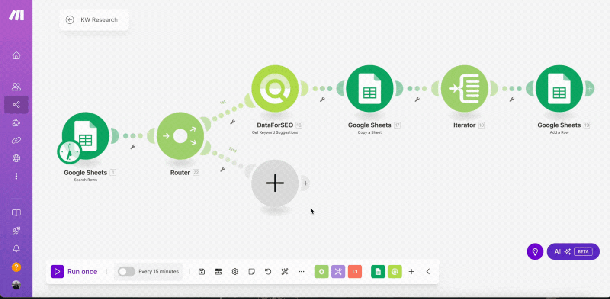
Task: Go back using the KW Research arrow
Action: pos(70,20)
